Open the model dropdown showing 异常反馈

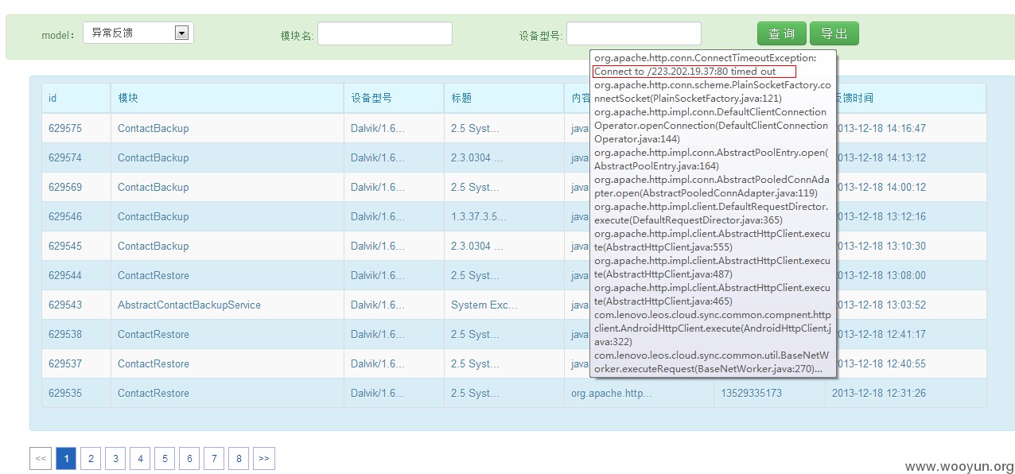pyautogui.click(x=139, y=33)
